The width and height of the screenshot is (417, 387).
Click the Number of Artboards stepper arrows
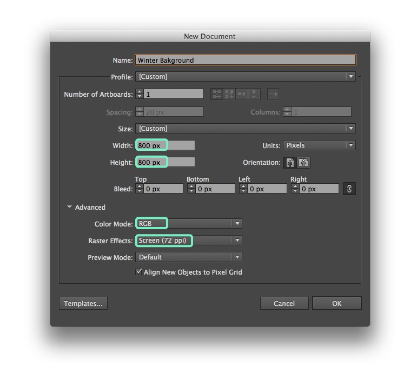tap(140, 94)
